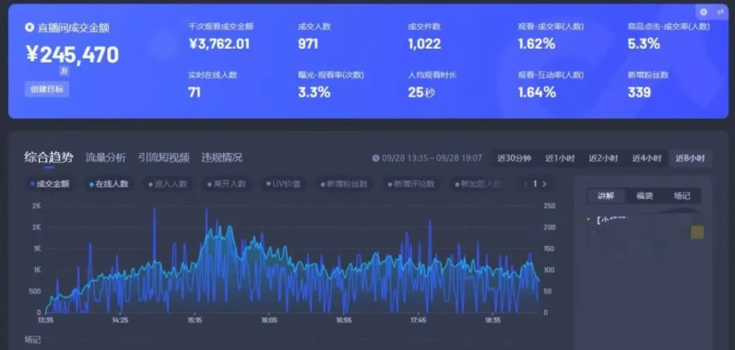
Task: Open the 流量分析 tab
Action: (x=105, y=157)
